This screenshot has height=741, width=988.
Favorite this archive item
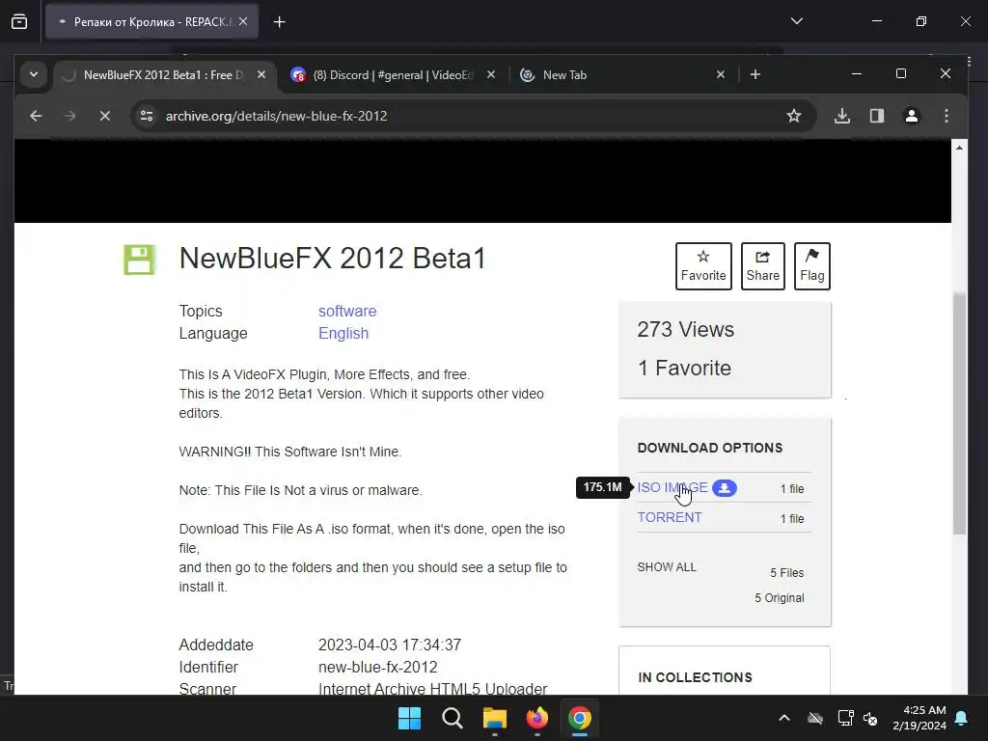point(703,266)
